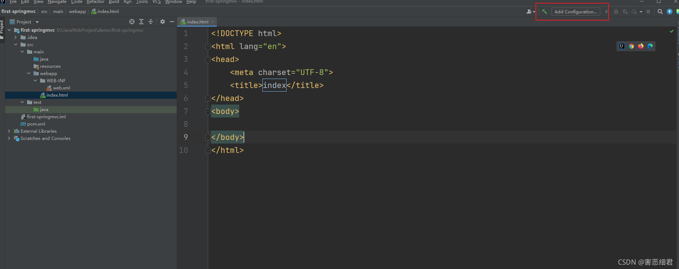Open index.html in Edge browser icon
Screen dimensions: 679x269
coord(650,46)
